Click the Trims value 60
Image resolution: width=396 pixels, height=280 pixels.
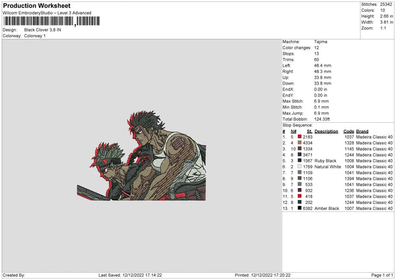coord(316,59)
